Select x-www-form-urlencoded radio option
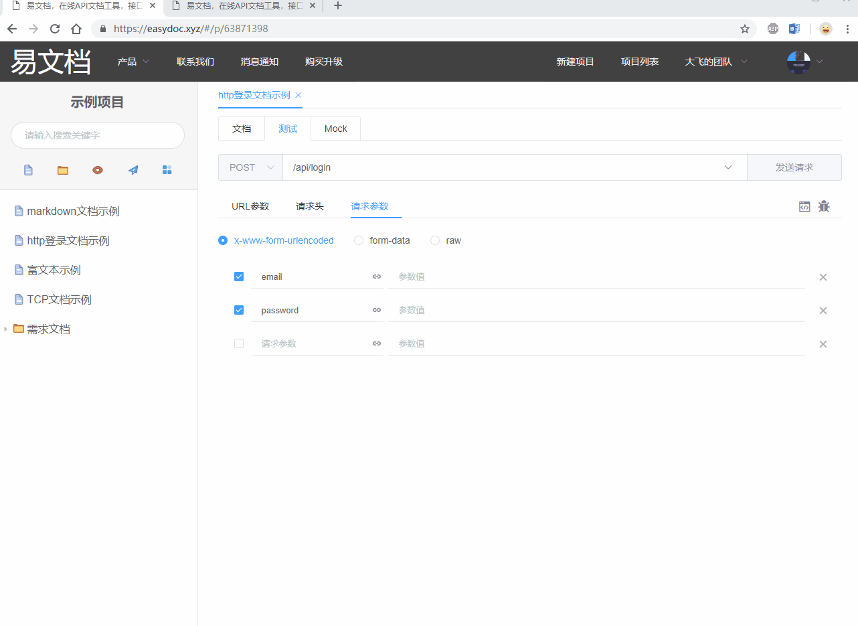The height and width of the screenshot is (626, 858). coord(223,240)
